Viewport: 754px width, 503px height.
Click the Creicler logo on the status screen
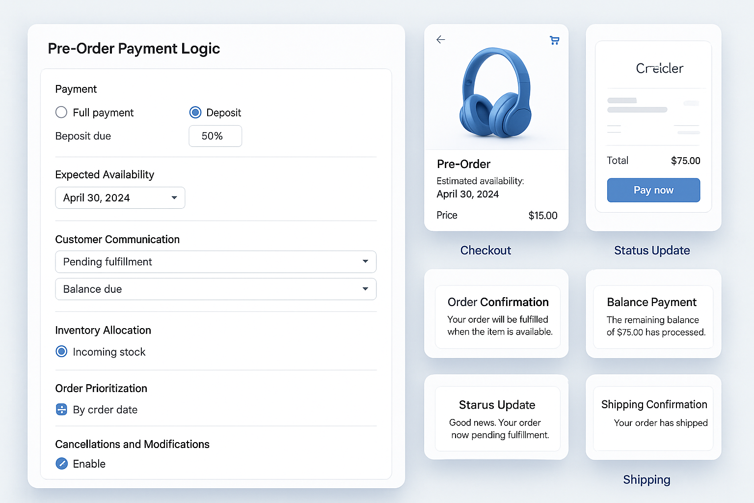660,68
